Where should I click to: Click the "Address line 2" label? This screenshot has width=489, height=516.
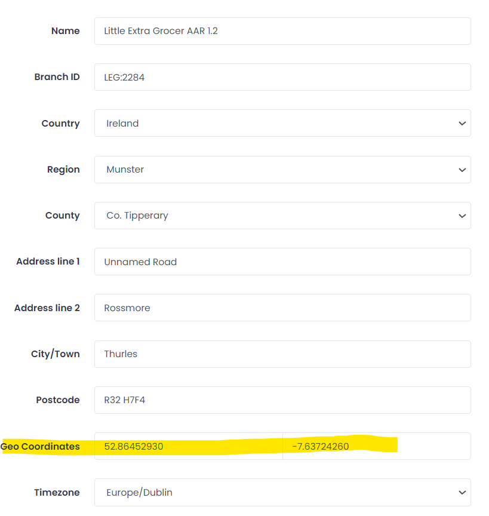tap(47, 308)
